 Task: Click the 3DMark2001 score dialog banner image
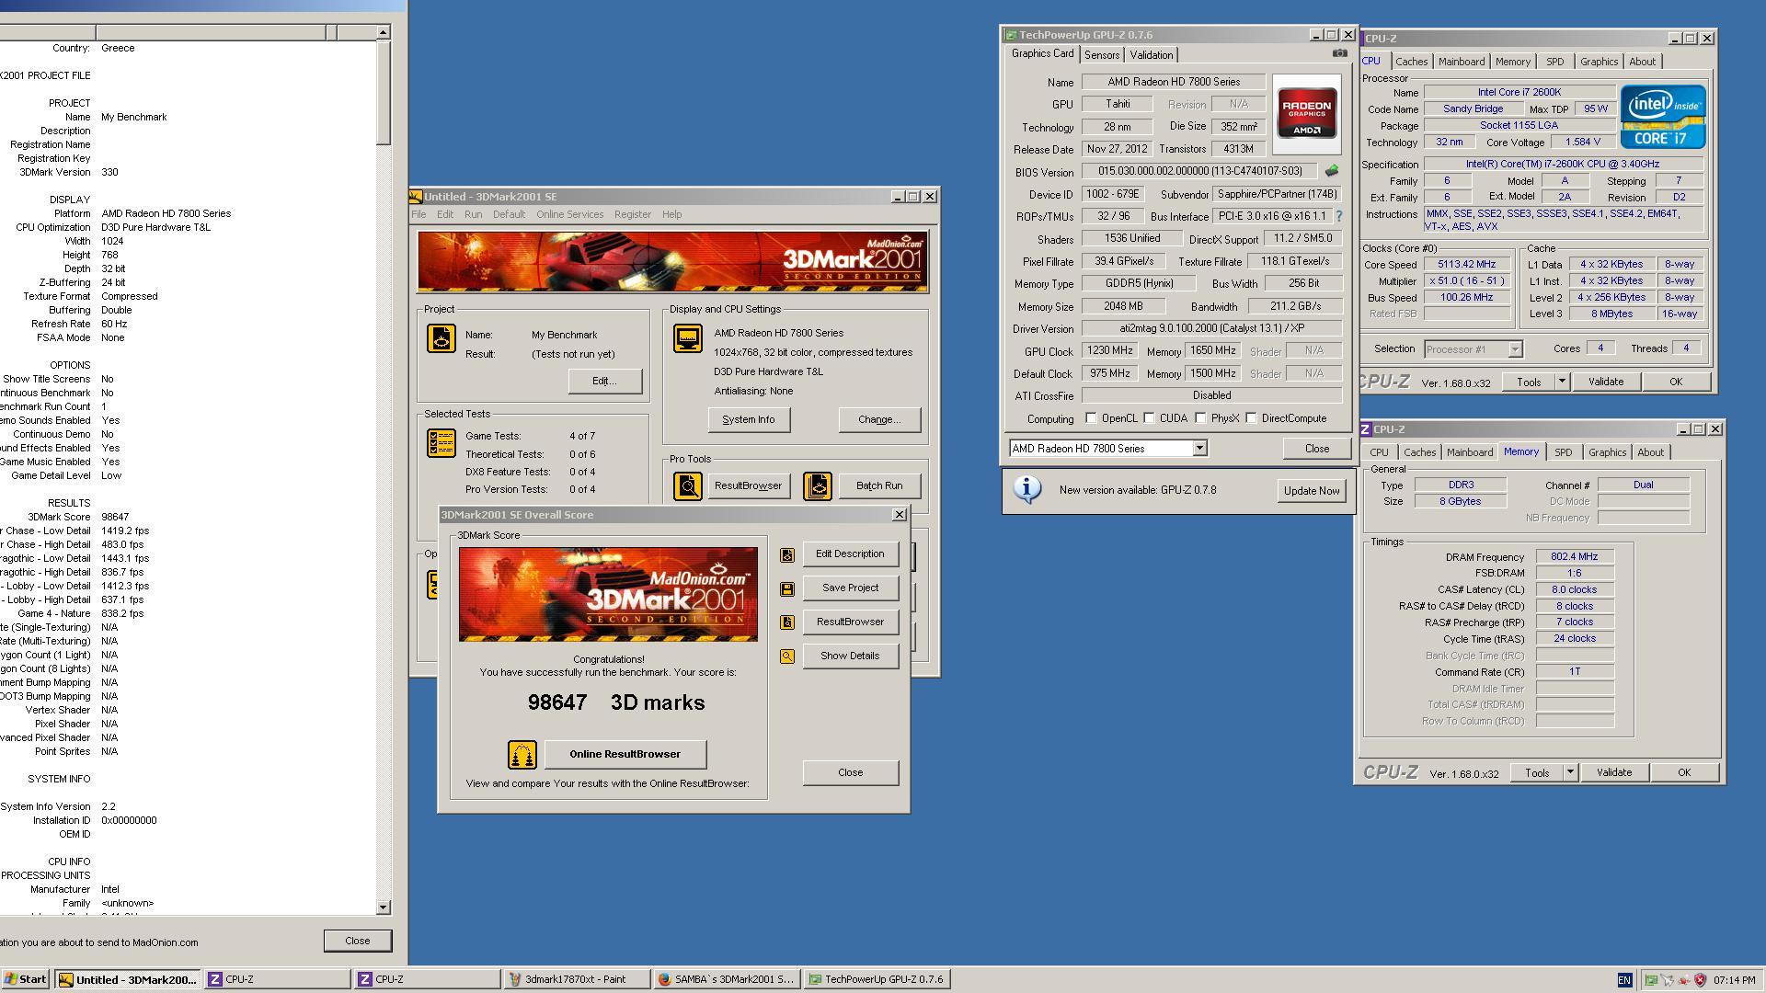click(608, 594)
